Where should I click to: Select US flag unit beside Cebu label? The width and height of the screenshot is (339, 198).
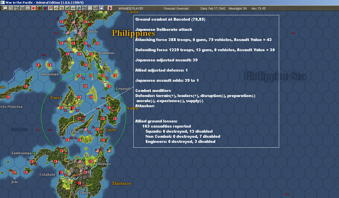85,129
